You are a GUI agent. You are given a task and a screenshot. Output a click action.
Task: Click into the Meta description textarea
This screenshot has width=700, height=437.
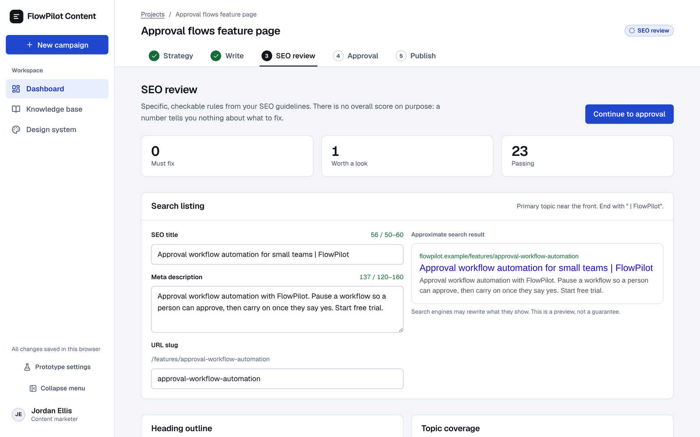(277, 309)
